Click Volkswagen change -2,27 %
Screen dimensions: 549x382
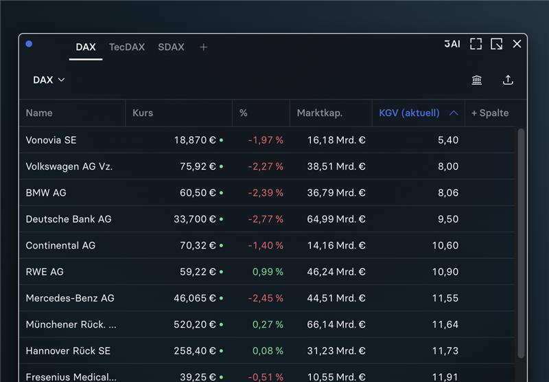pos(266,166)
